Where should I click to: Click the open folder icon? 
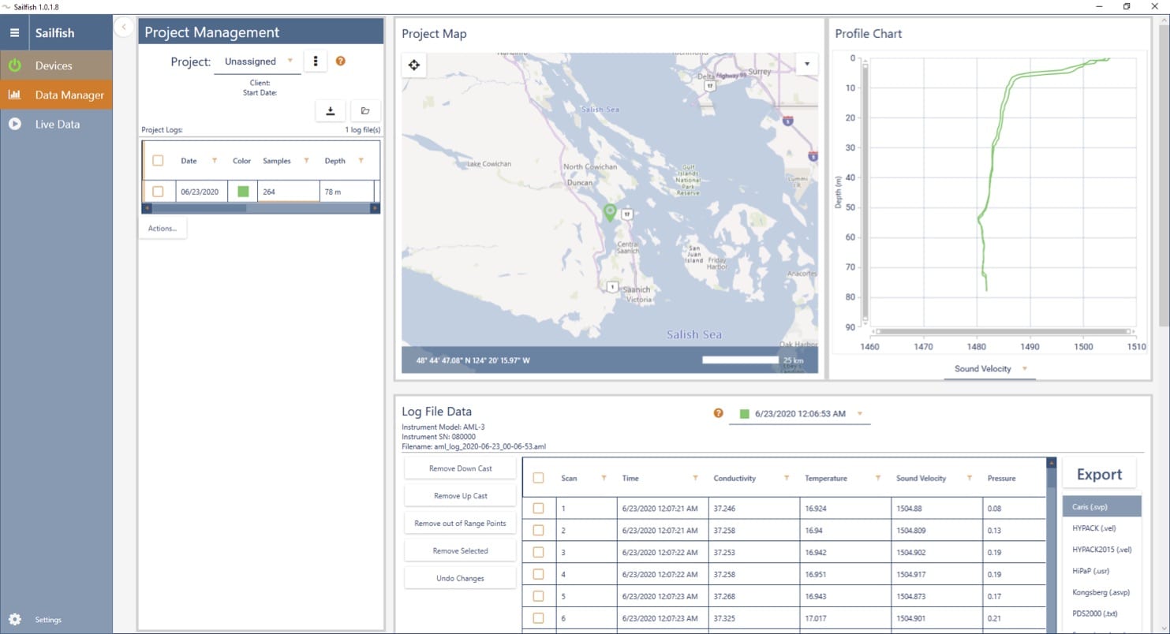365,111
